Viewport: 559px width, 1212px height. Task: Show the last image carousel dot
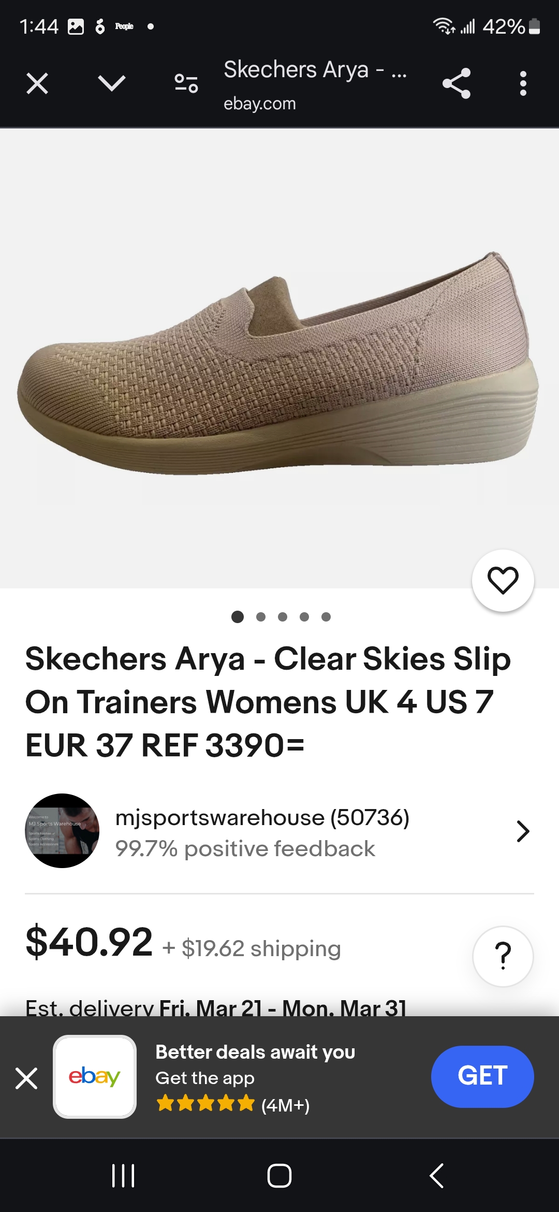pos(326,617)
